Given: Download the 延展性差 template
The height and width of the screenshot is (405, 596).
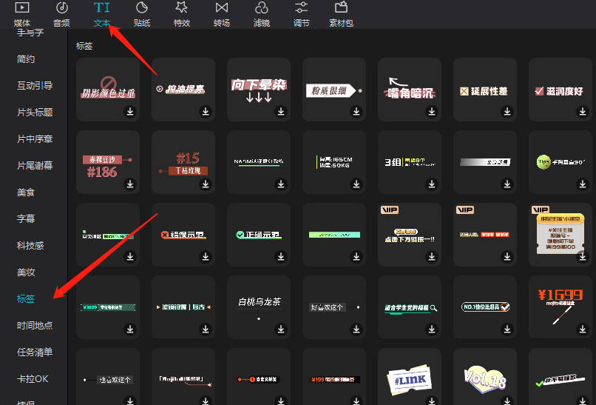Looking at the screenshot, I should (507, 112).
